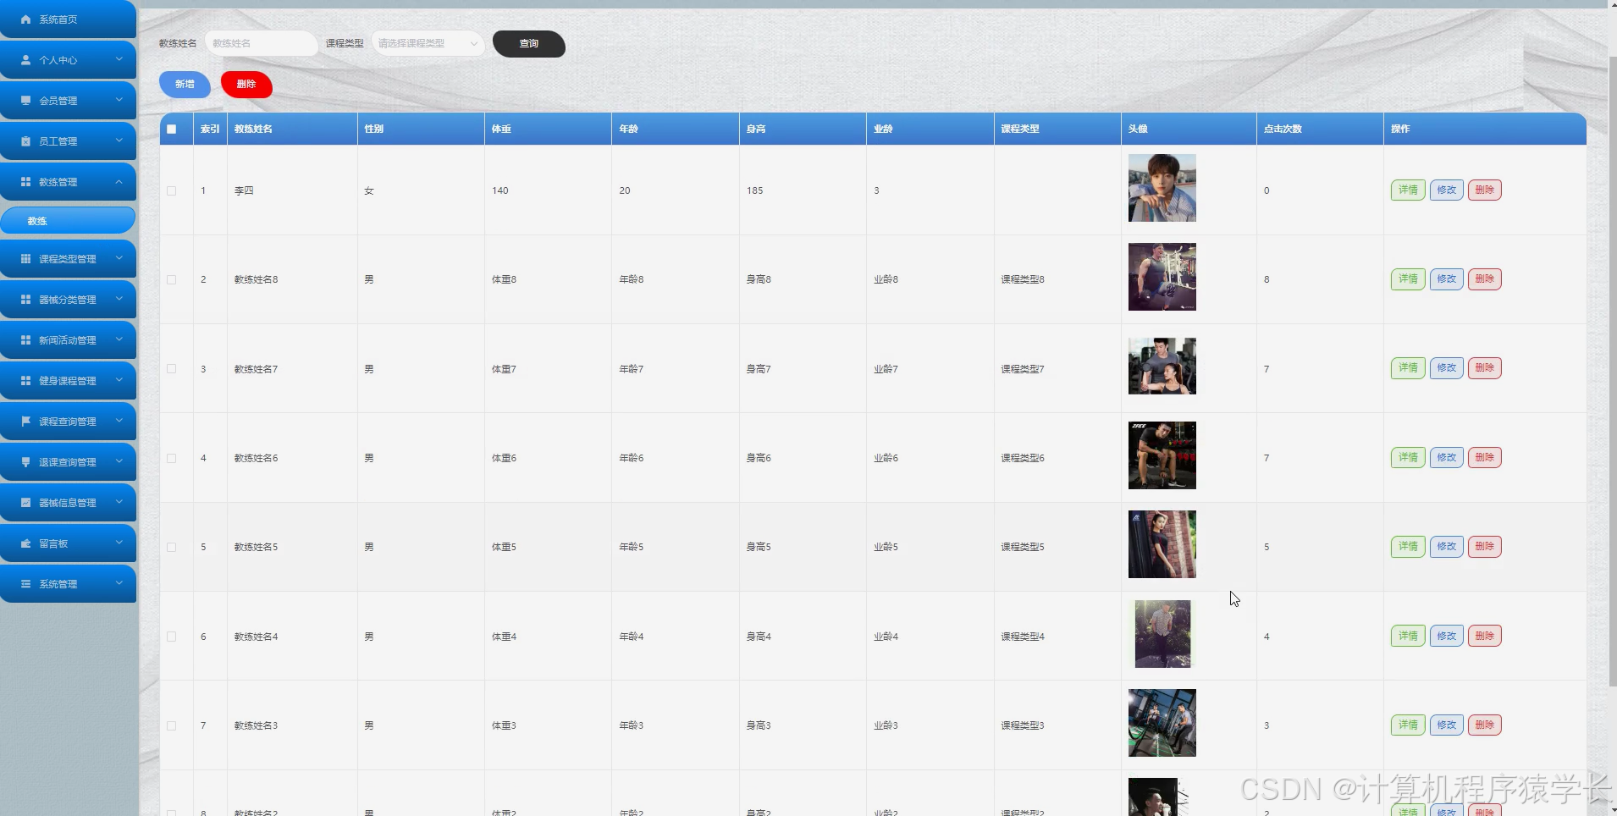Click 删除 for 李四 row
Image resolution: width=1617 pixels, height=816 pixels.
(1485, 190)
